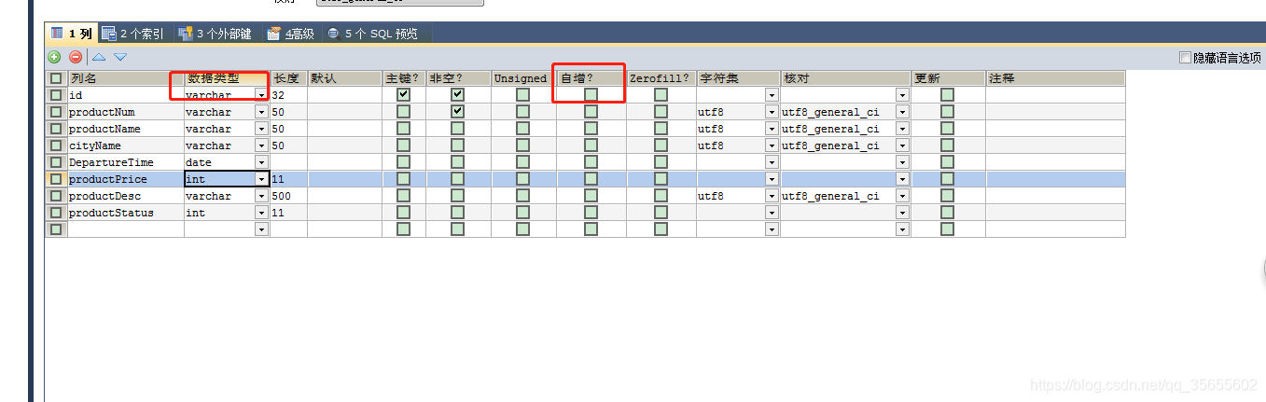Open the data type dropdown in the empty row
The width and height of the screenshot is (1266, 402).
pyautogui.click(x=261, y=229)
